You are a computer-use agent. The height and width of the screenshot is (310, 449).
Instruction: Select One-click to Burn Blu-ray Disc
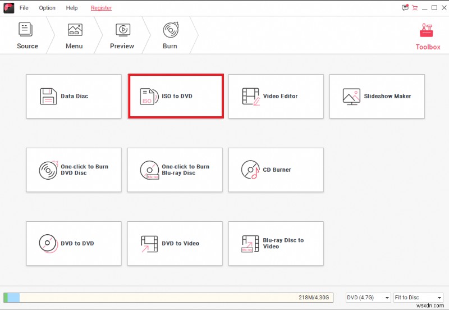tap(175, 170)
